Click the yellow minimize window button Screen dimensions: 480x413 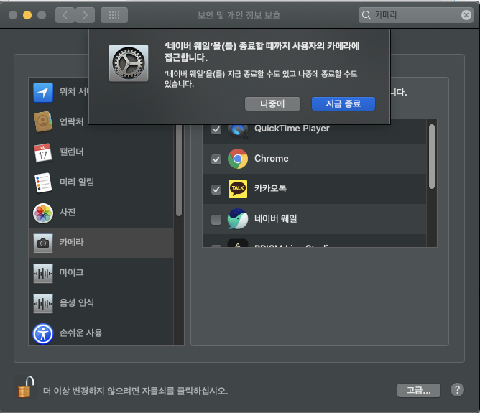coord(27,15)
